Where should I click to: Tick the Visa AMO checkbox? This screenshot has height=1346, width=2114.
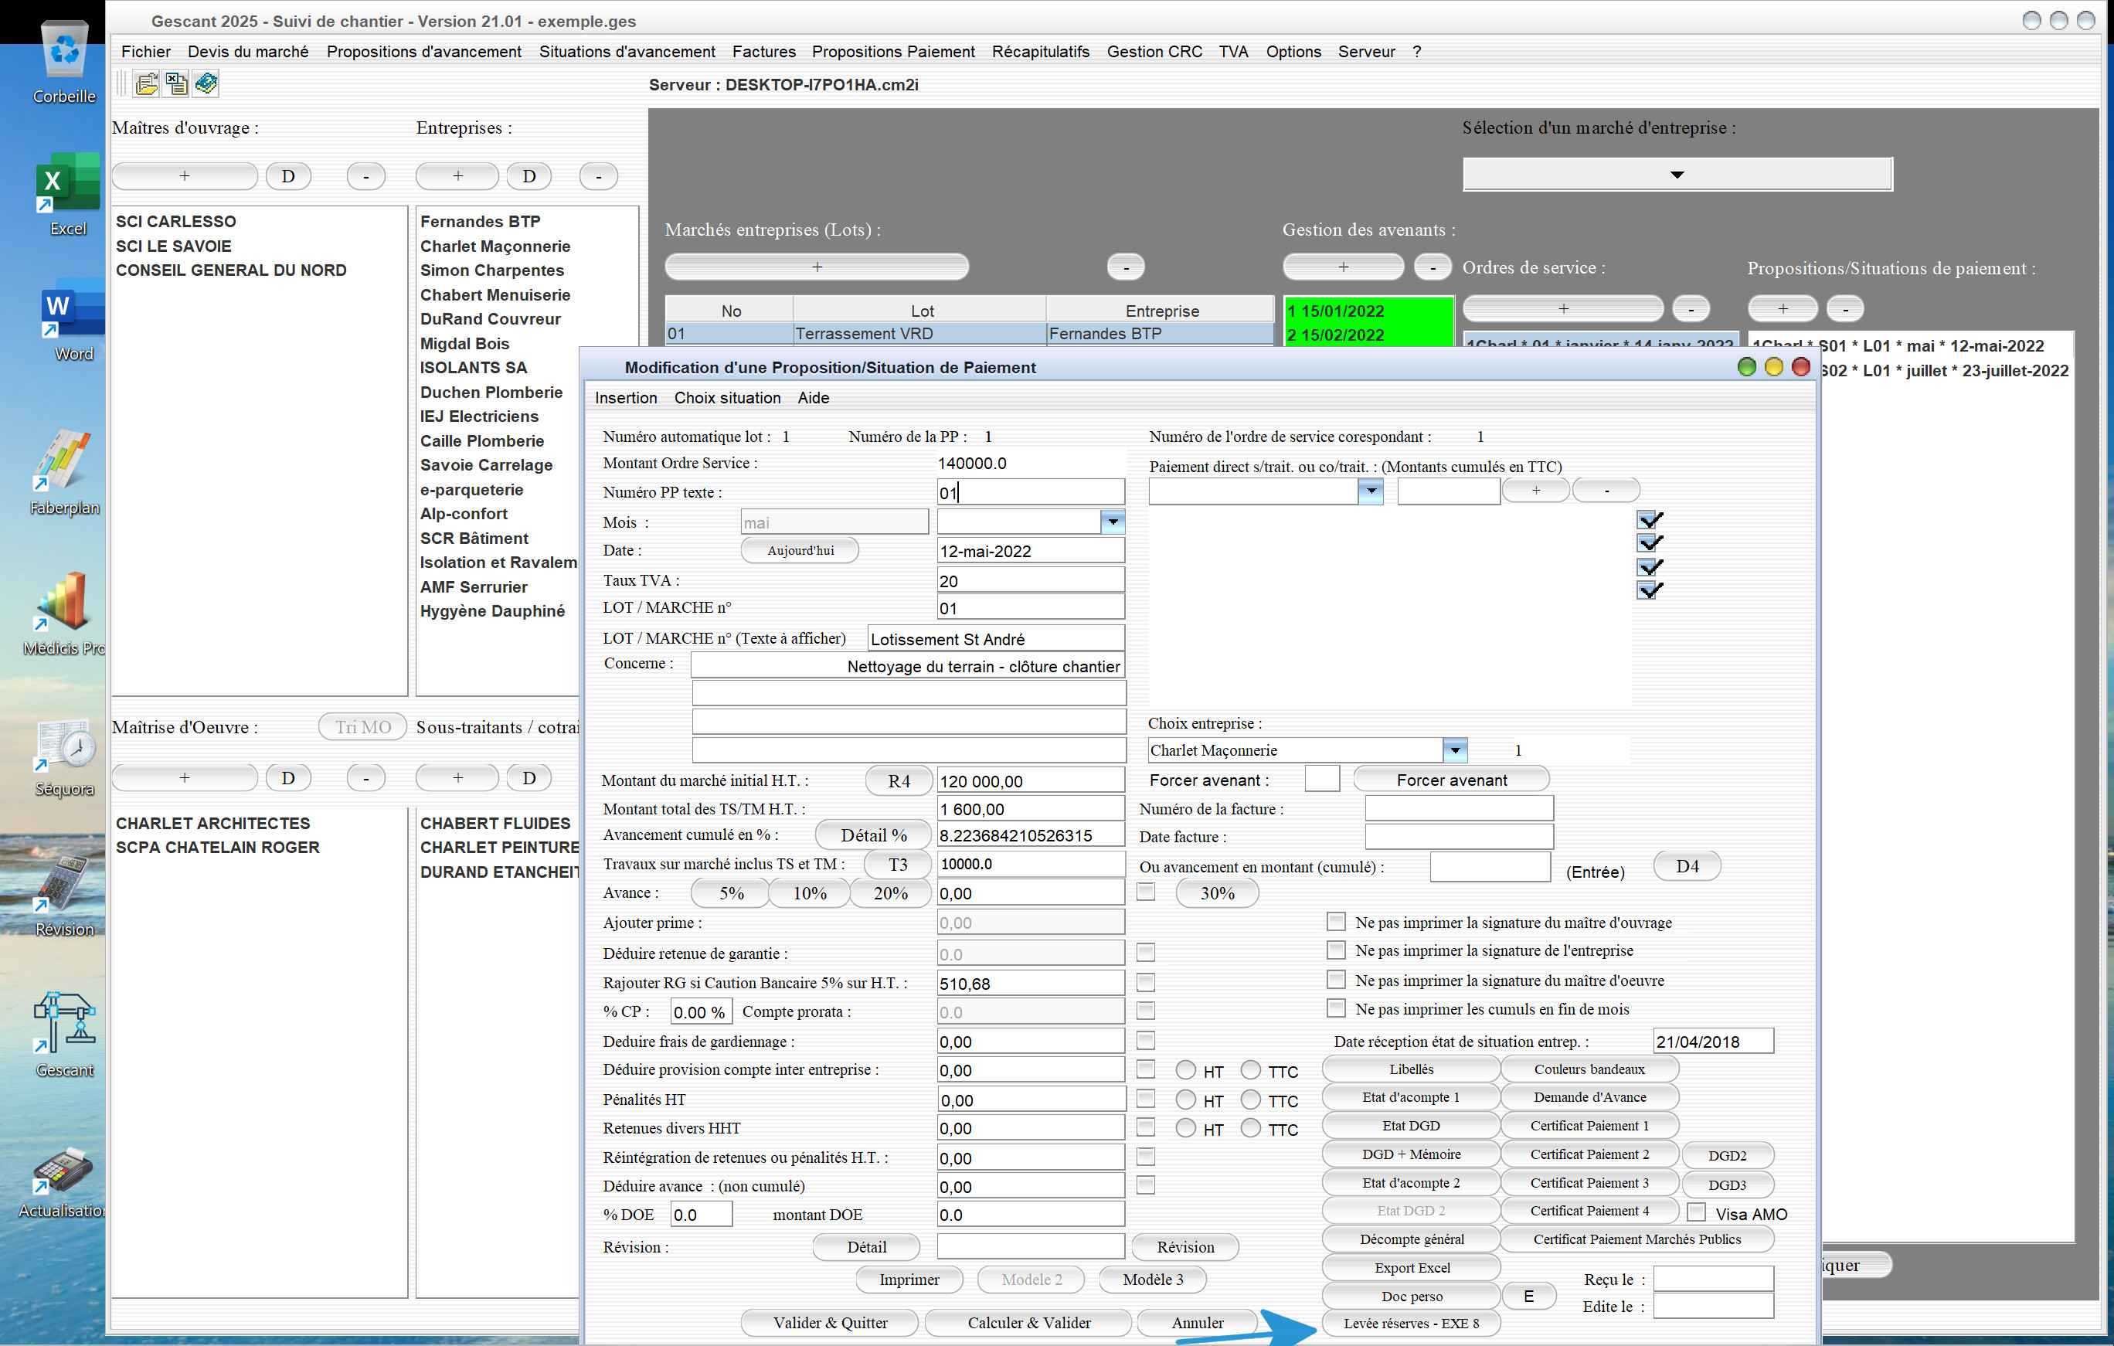1696,1212
